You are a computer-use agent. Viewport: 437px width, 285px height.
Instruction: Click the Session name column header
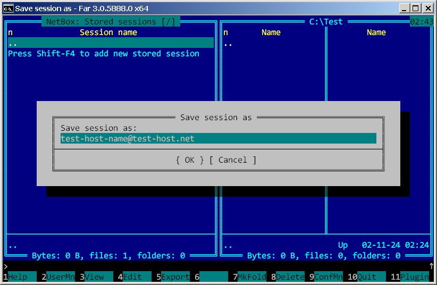[x=108, y=32]
